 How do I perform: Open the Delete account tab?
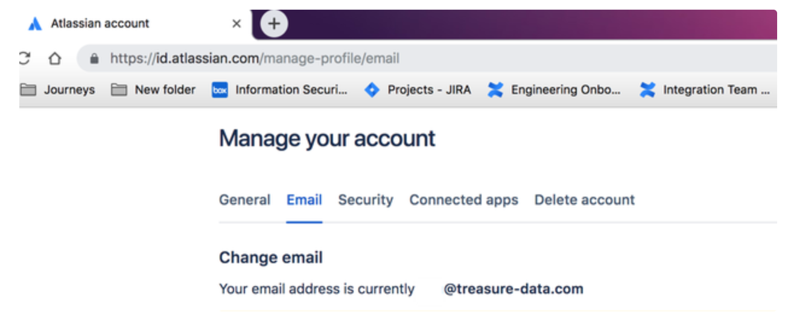[x=584, y=200]
